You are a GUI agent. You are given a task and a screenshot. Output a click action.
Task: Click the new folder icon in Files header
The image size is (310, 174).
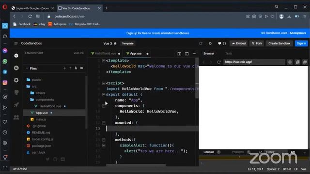(x=82, y=68)
